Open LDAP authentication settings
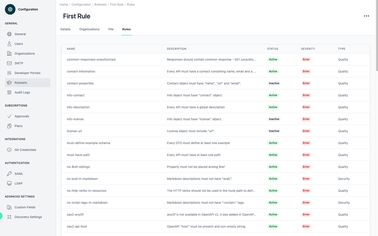This screenshot has height=236, width=378. point(18,183)
